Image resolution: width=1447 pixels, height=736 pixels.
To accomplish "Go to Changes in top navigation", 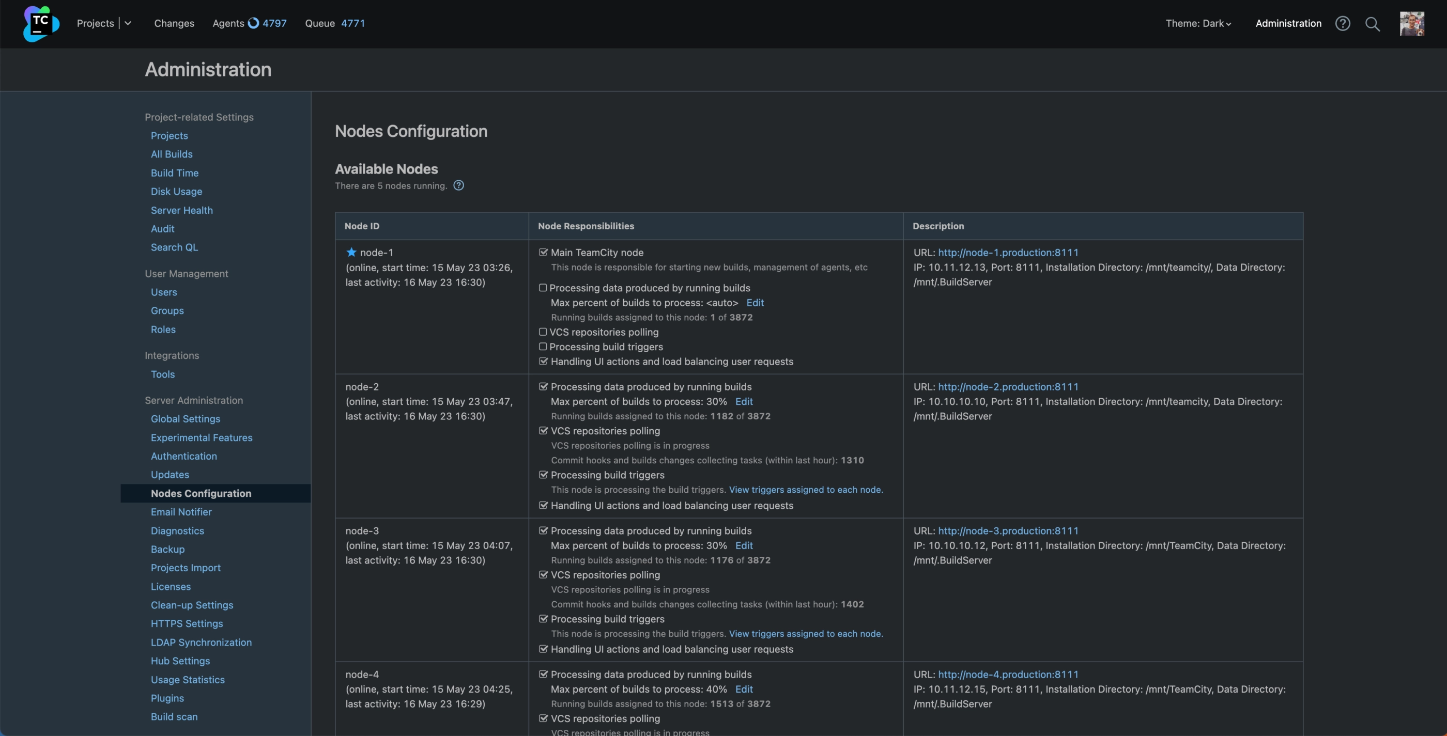I will (x=174, y=23).
